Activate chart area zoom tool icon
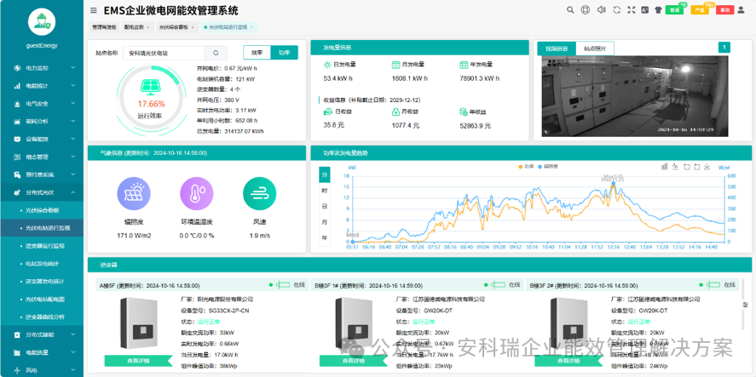 pos(686,167)
